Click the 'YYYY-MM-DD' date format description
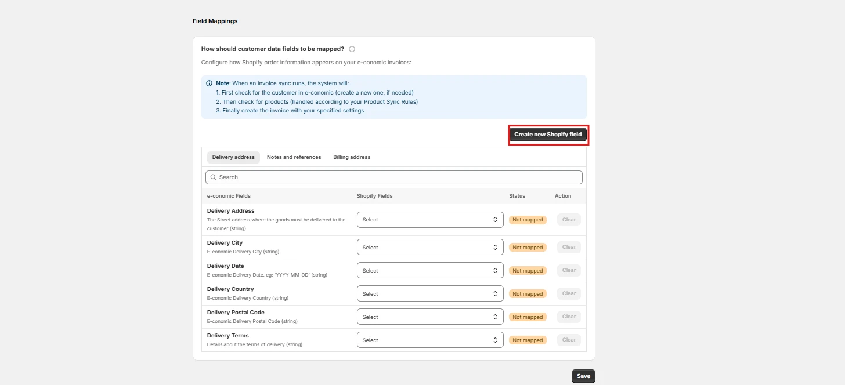 tap(267, 275)
